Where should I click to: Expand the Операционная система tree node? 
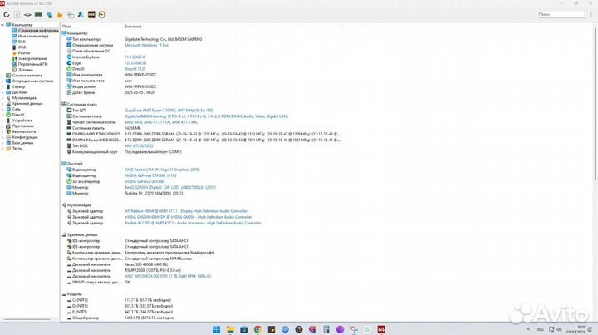pyautogui.click(x=2, y=81)
